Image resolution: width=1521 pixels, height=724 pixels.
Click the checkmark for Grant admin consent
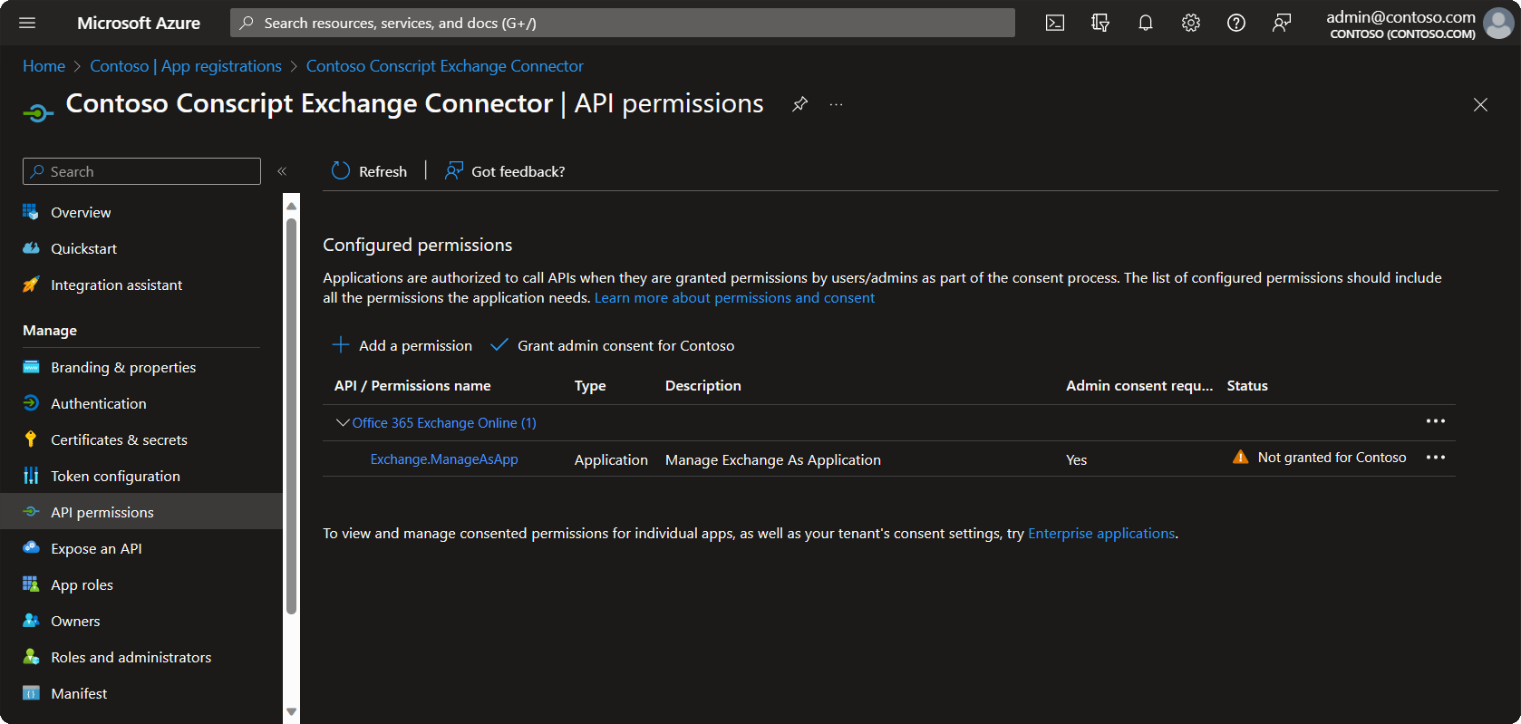499,344
